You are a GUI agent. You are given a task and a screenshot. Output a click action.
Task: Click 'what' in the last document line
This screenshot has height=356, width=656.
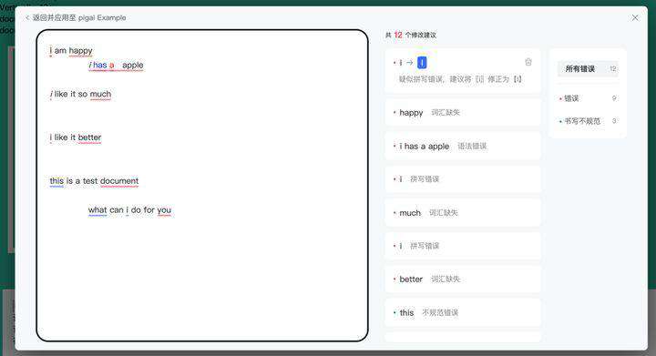(x=97, y=210)
